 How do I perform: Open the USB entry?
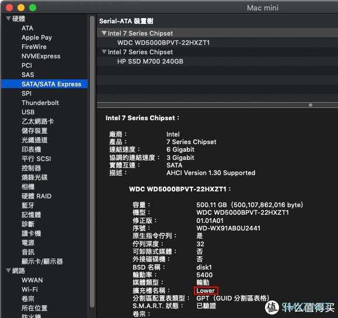tap(28, 112)
